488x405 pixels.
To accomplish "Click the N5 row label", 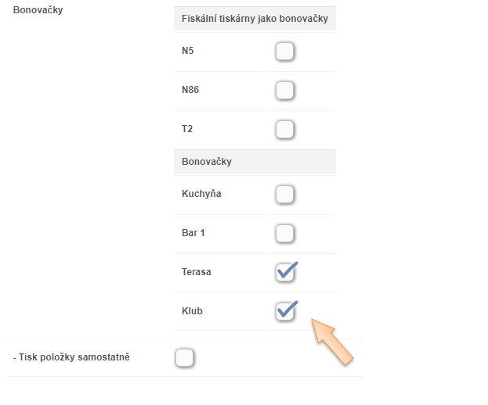I will click(188, 52).
